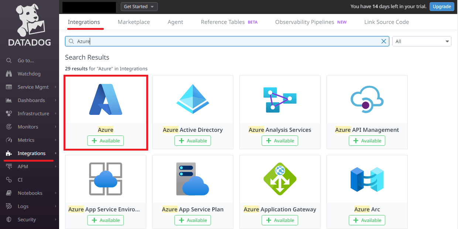Expand the Monitors submenu arrow
The height and width of the screenshot is (229, 458).
tap(56, 127)
